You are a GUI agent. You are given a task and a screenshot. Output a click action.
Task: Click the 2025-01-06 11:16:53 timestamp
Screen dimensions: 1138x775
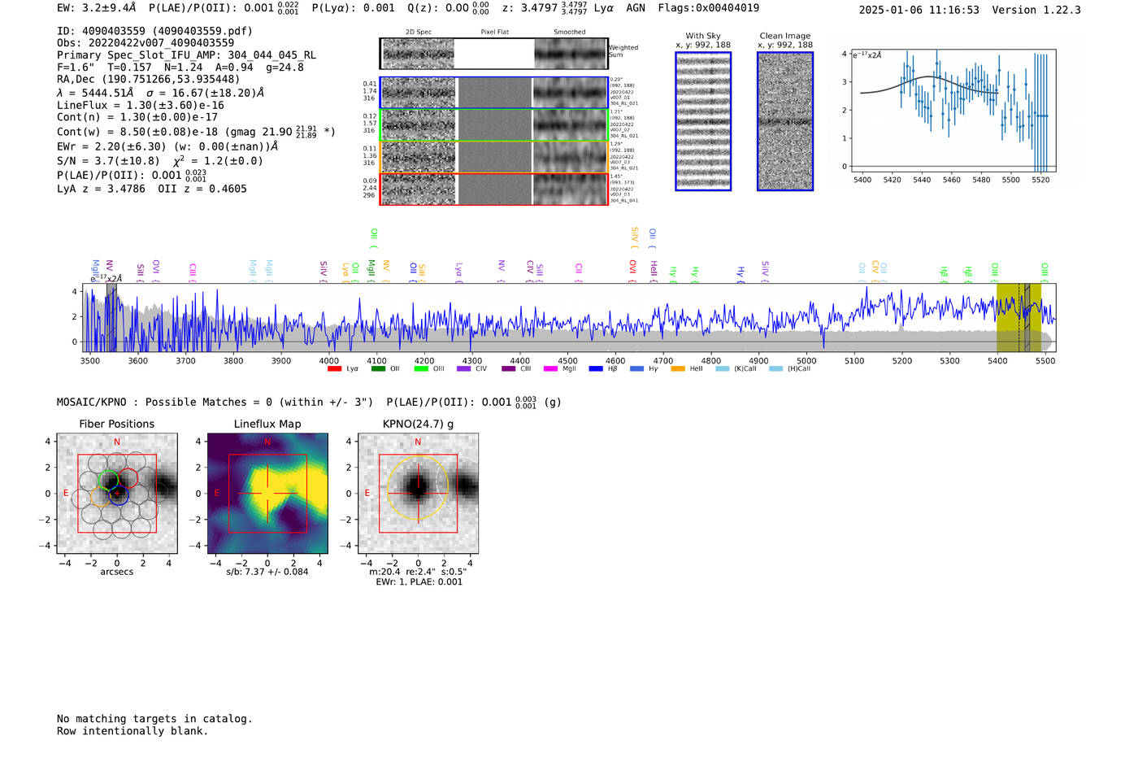pos(919,10)
